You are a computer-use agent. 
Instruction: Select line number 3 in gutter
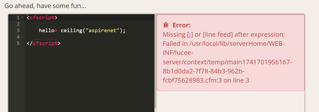click(18, 31)
